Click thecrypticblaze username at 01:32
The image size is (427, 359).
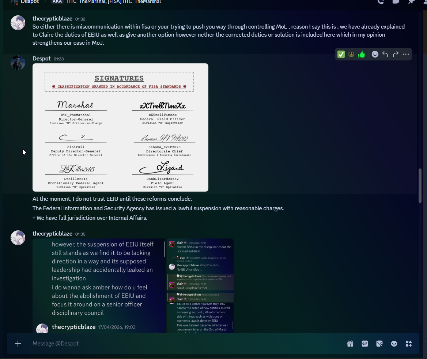point(52,19)
